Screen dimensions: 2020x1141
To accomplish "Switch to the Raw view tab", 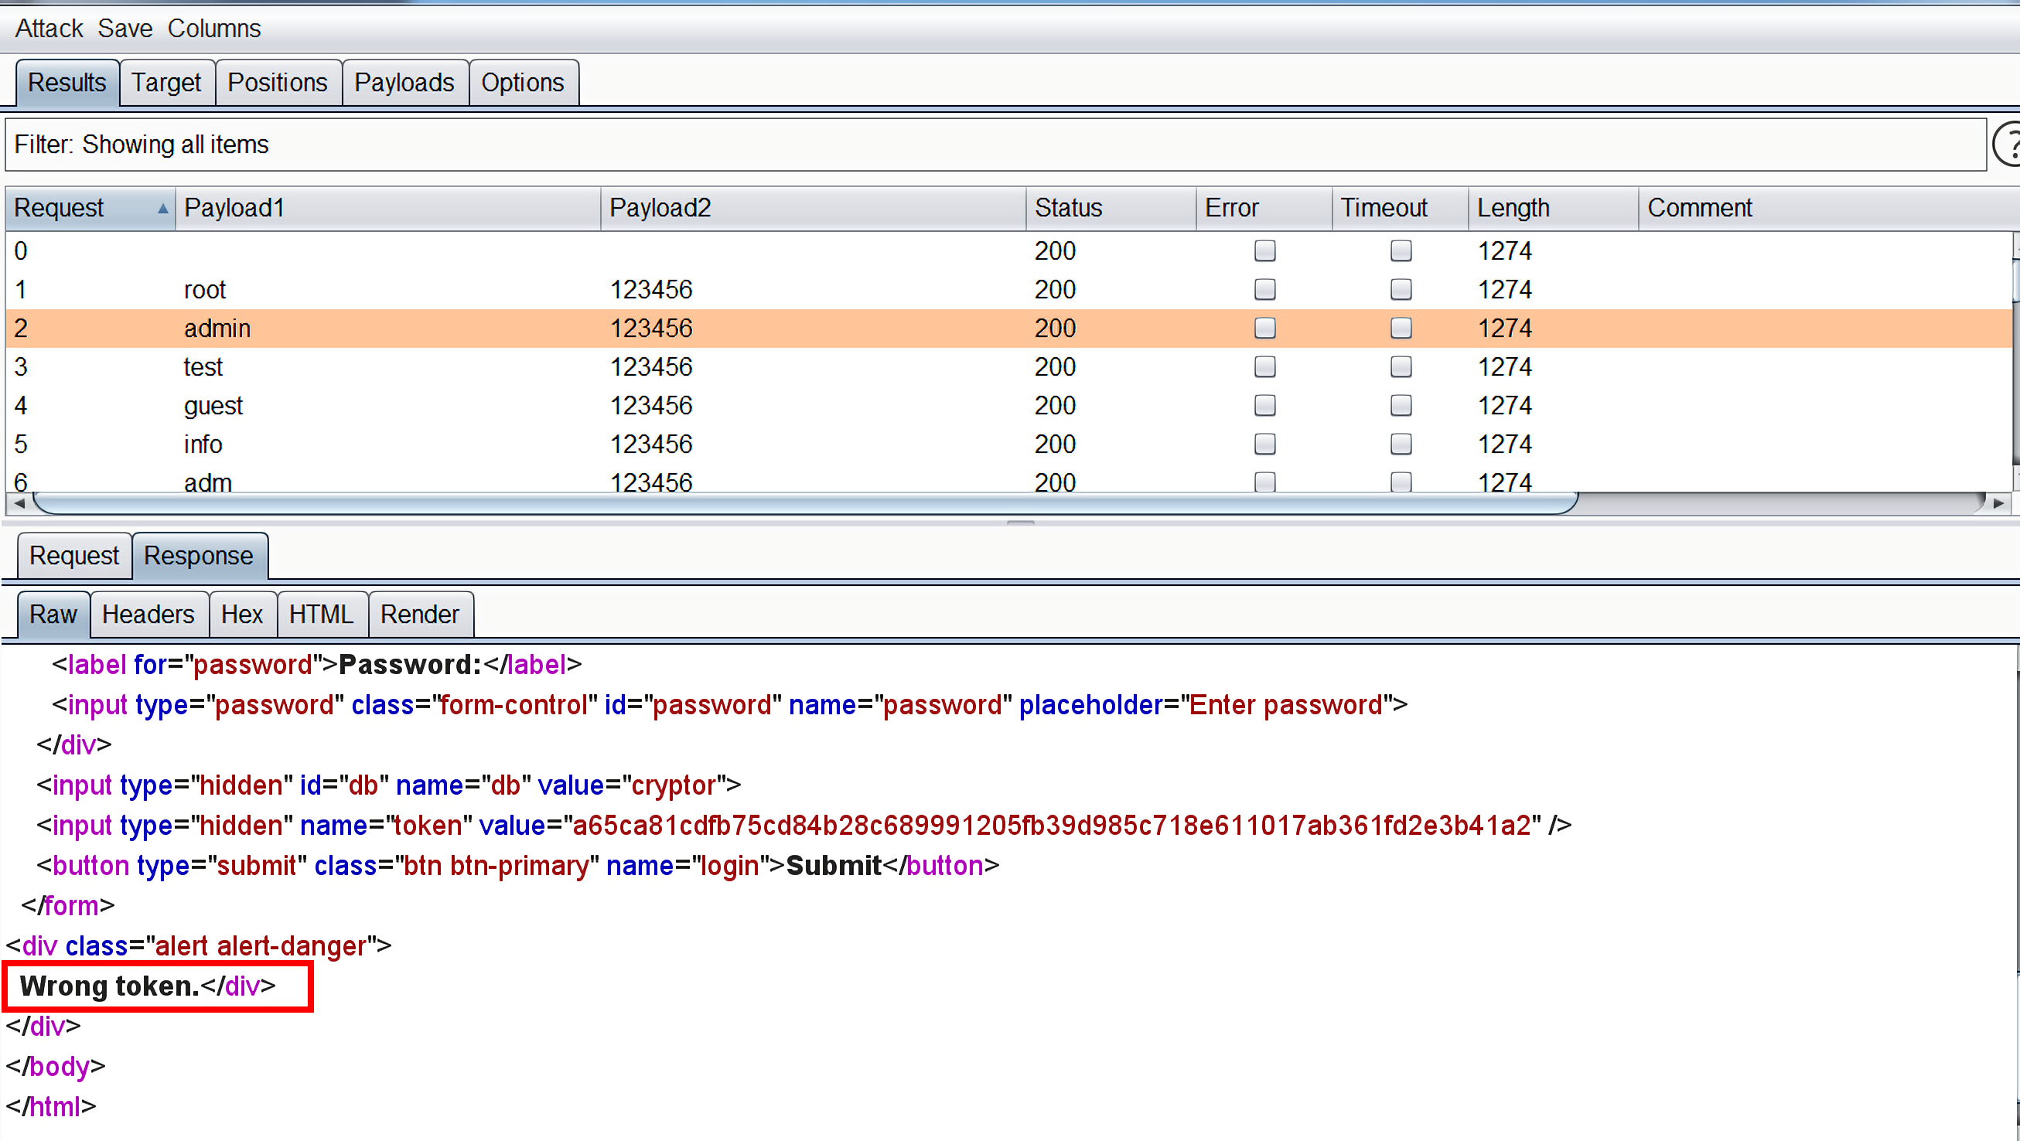I will tap(53, 615).
